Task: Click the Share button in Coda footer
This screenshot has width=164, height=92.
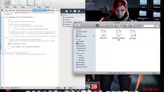Action: 8,88
